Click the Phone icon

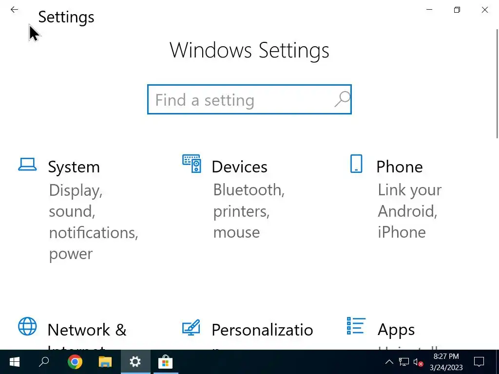[356, 164]
